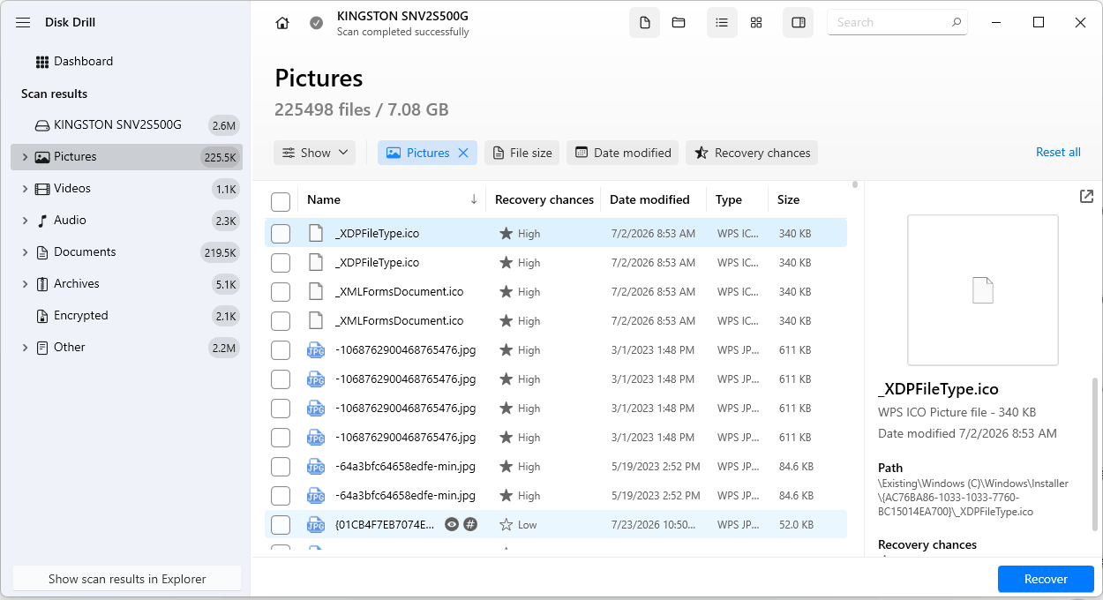This screenshot has width=1103, height=600.
Task: Click the Documents page icon
Action: click(42, 252)
